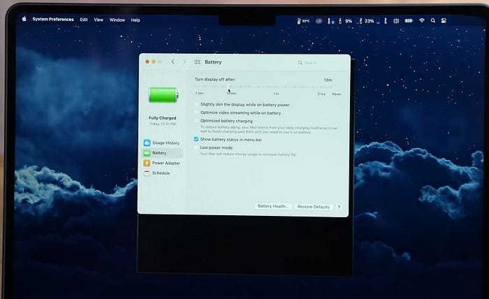Click the Search field in the Battery window

coord(320,63)
